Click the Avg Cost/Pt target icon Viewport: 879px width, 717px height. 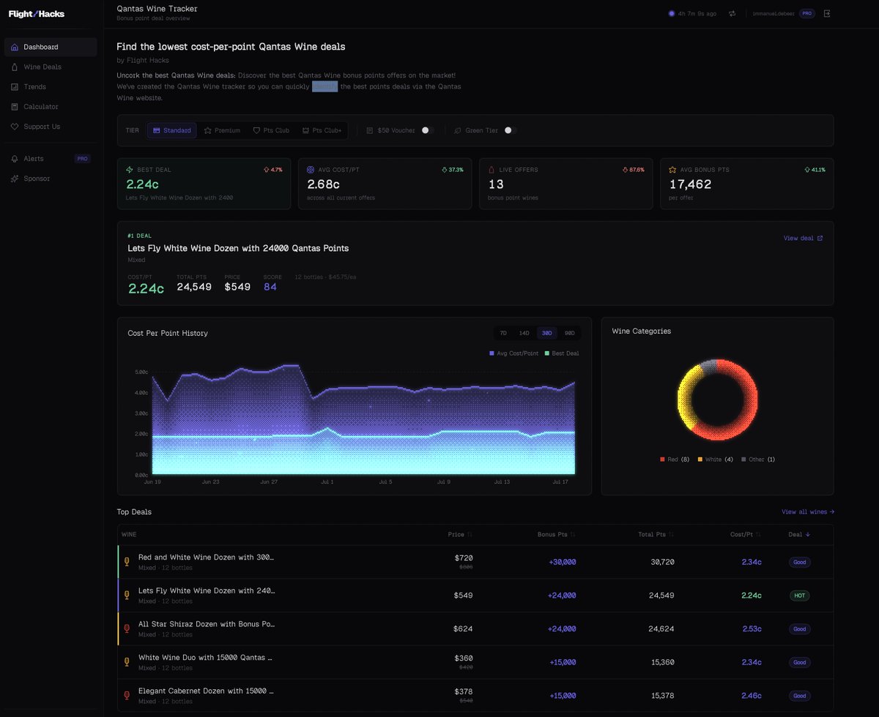[x=311, y=170]
